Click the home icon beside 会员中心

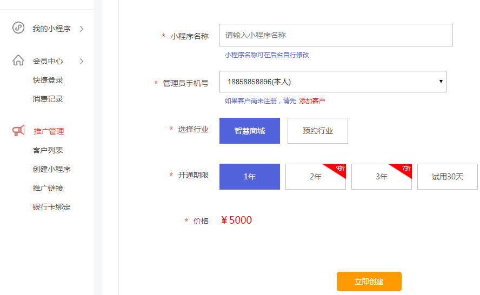pyautogui.click(x=18, y=61)
